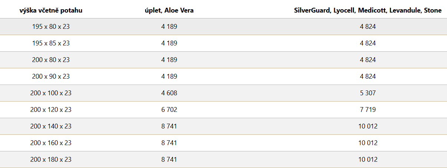Select the 200 x 160 x 23 size cell
Viewport: 447px width, 168px height.
[x=51, y=143]
